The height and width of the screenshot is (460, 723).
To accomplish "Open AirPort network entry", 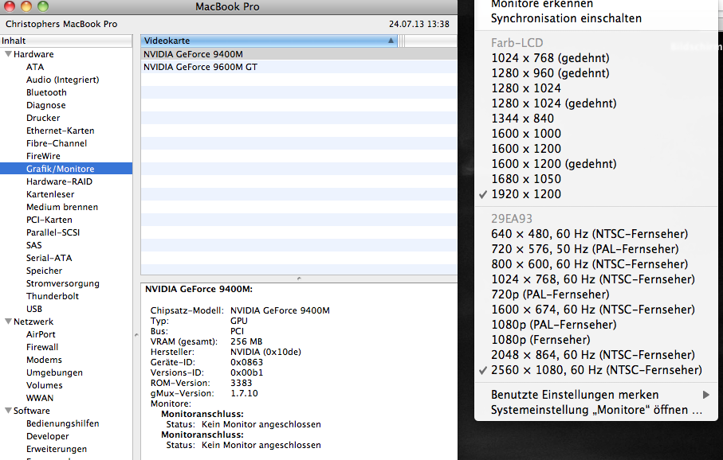I will point(41,334).
